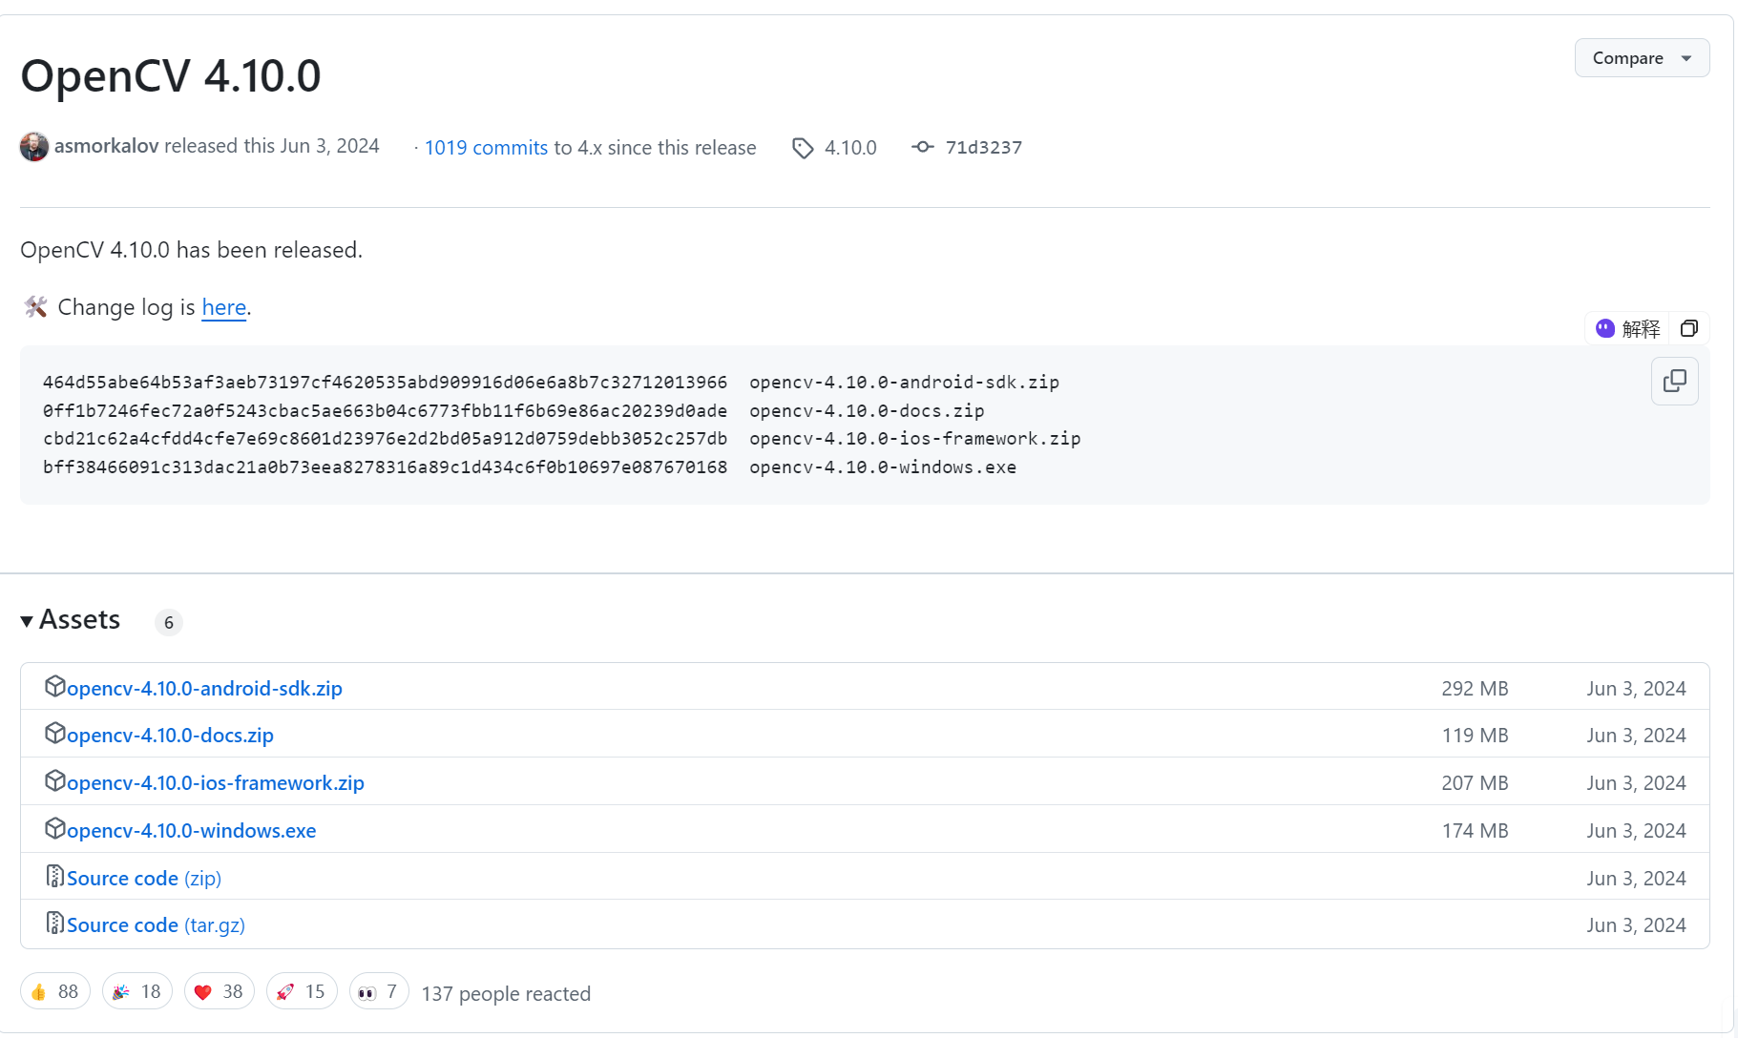1738x1038 pixels.
Task: Toggle the rocket reaction with 15
Action: (x=302, y=991)
